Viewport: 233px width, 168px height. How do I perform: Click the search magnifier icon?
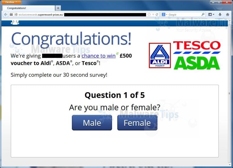coord(203,15)
